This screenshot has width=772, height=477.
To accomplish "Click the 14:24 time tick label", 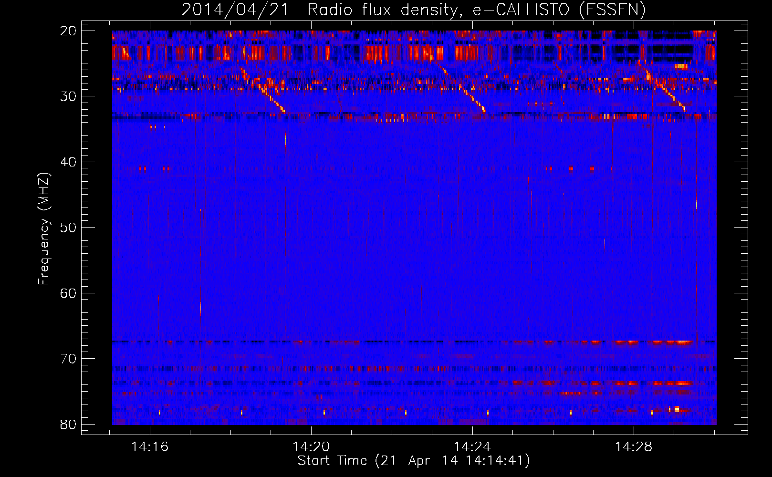I will (472, 447).
